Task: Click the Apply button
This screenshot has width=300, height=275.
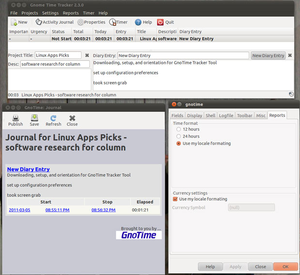Action: pos(235,267)
